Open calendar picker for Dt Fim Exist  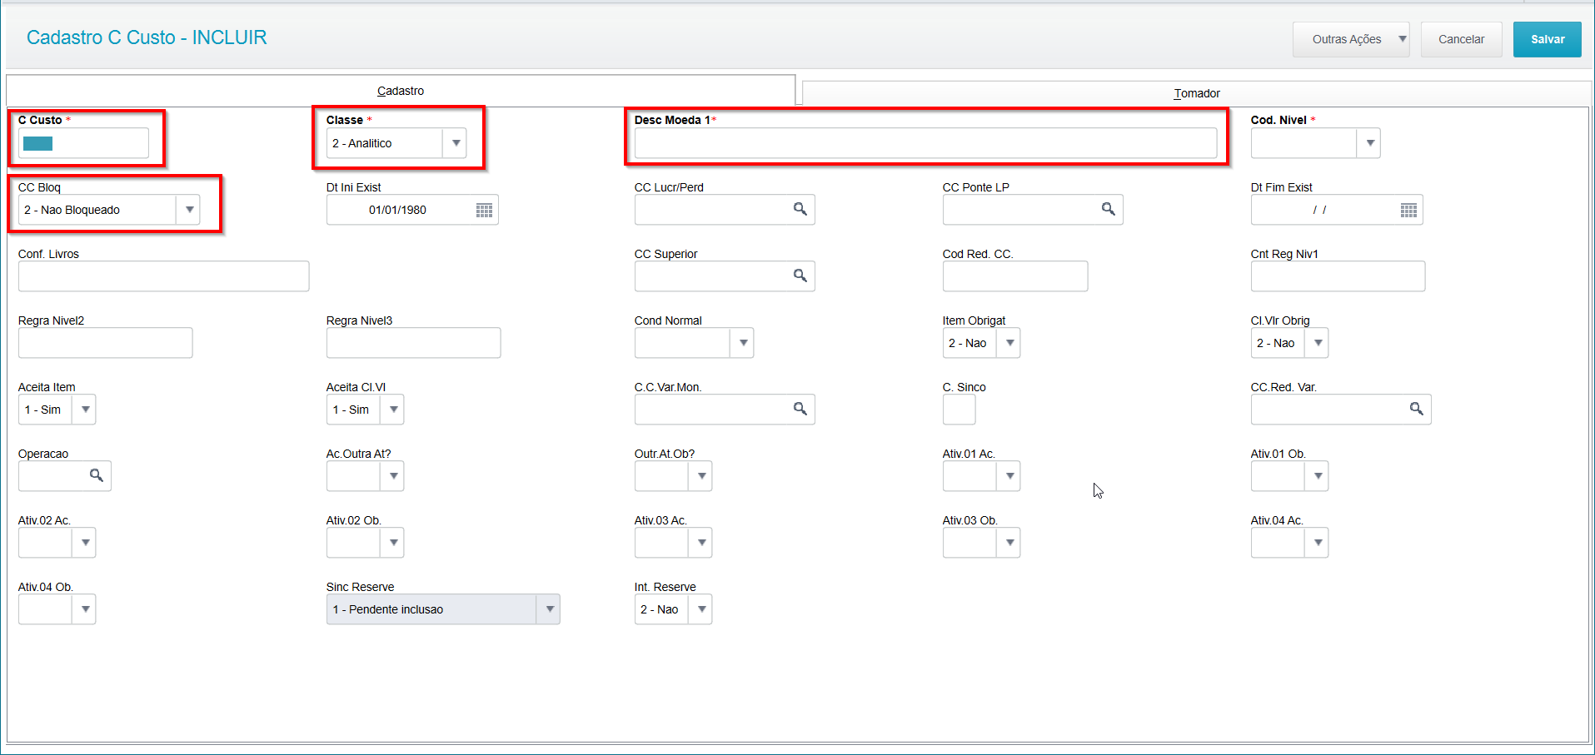tap(1408, 210)
